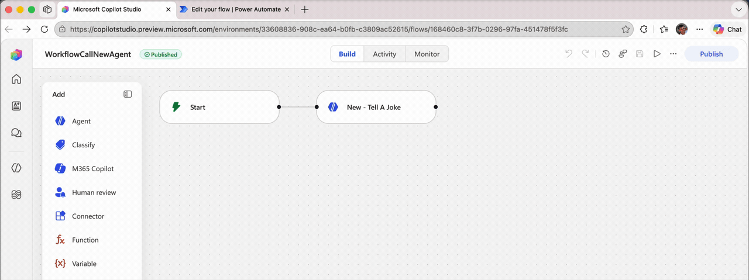Screen dimensions: 749x280
Task: Click the WorkflowCallNewAgent flow name
Action: click(88, 54)
